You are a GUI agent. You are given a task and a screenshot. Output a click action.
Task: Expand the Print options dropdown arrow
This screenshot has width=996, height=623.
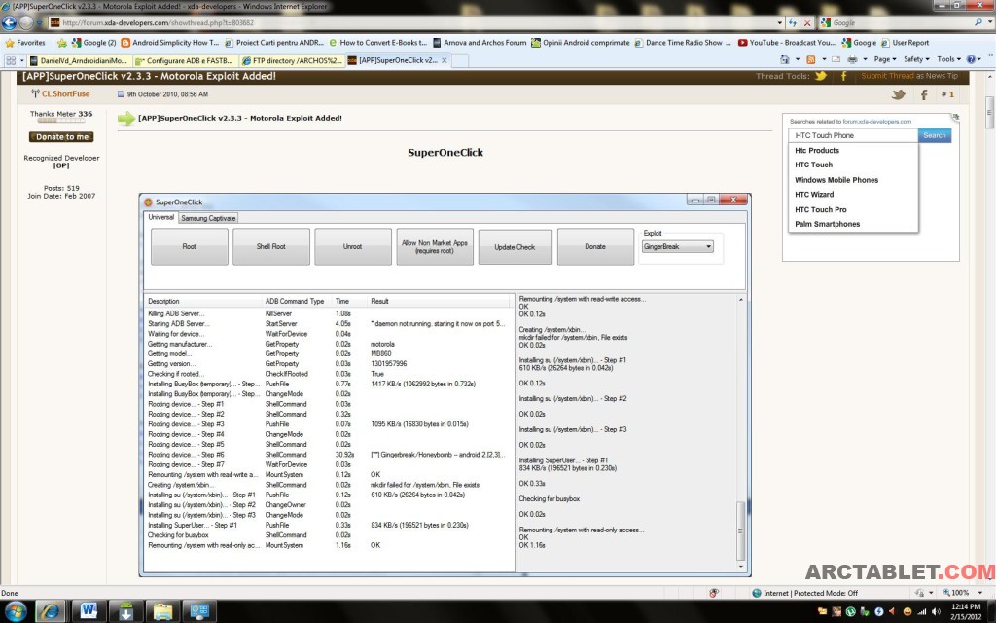pyautogui.click(x=865, y=59)
